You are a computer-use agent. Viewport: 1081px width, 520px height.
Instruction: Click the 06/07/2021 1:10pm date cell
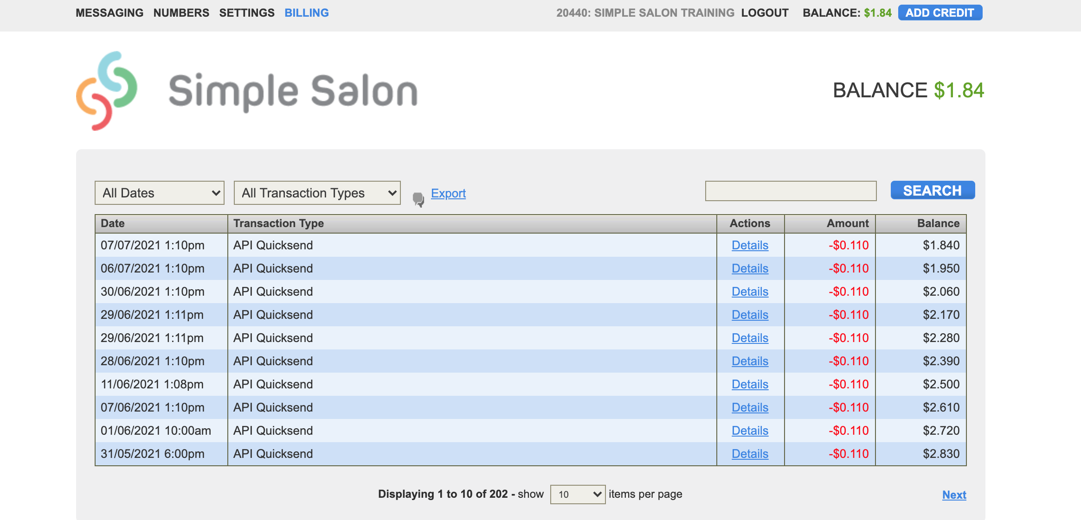point(161,268)
